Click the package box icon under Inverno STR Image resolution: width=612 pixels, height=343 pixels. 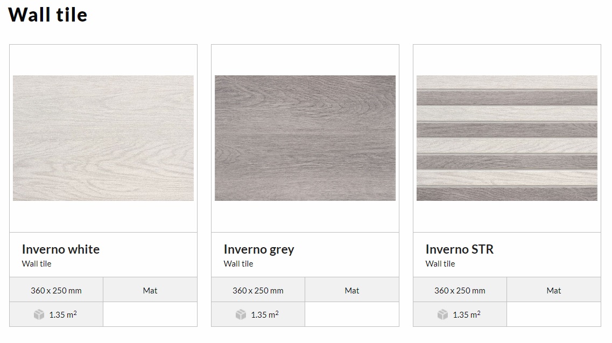coord(442,314)
